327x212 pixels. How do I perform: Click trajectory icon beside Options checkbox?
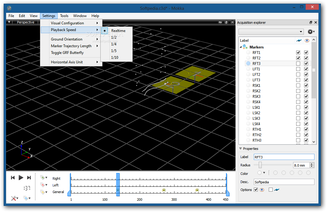[277, 190]
